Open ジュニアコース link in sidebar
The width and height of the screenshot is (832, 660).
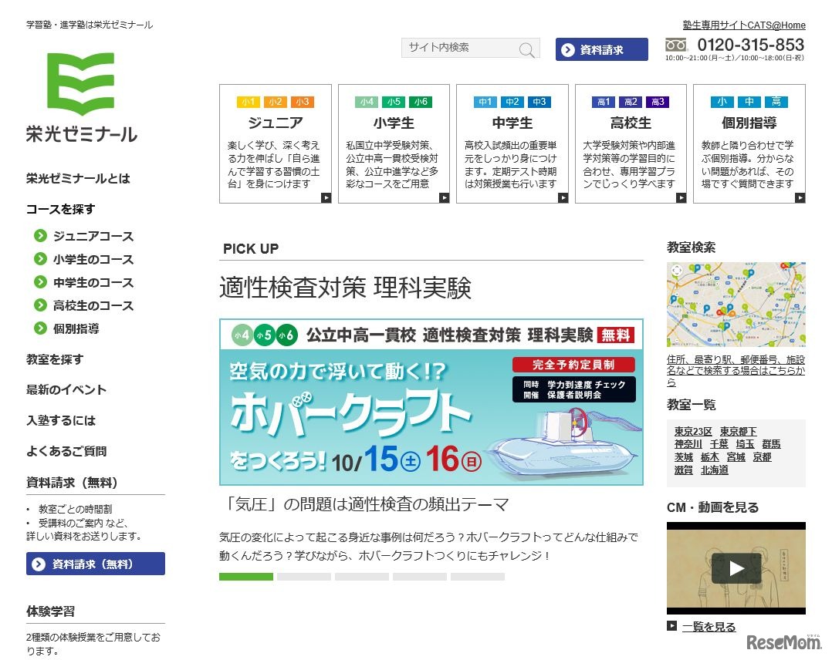pyautogui.click(x=93, y=236)
